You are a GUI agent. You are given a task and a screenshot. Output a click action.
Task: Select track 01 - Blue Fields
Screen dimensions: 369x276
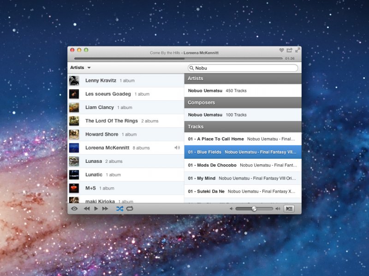(243, 152)
